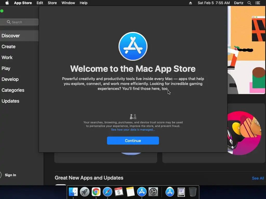Focus the Search field in sidebar

[x=19, y=22]
